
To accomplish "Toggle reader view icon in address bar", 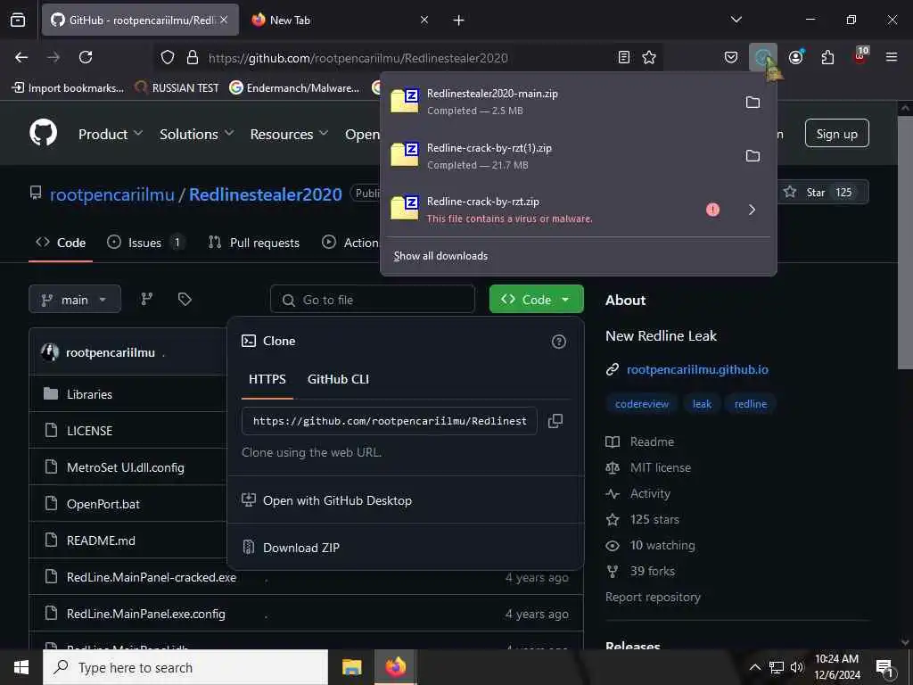I will pyautogui.click(x=623, y=57).
